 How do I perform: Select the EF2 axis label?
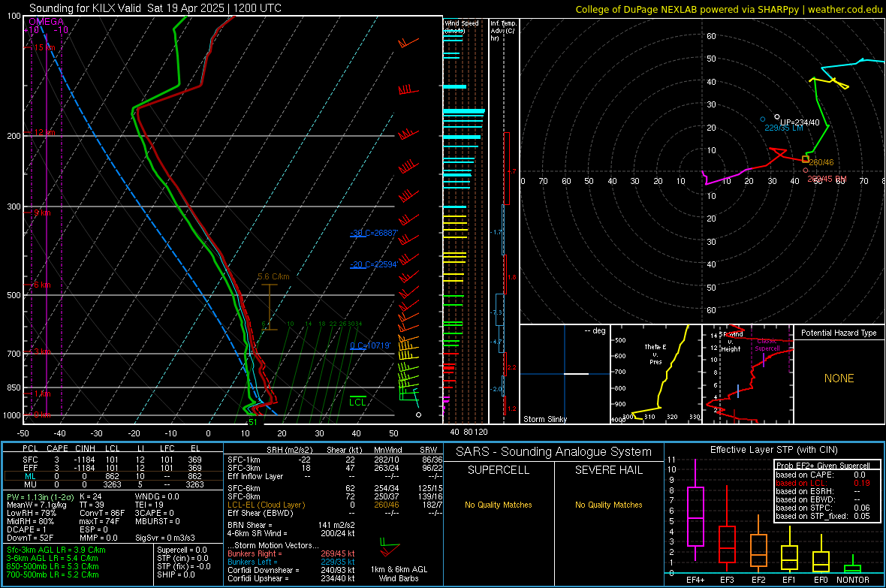[758, 580]
